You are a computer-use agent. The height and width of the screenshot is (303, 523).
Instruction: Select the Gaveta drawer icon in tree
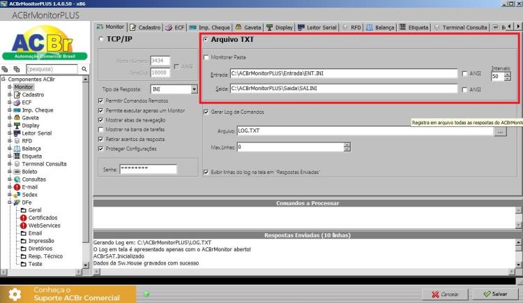click(17, 118)
